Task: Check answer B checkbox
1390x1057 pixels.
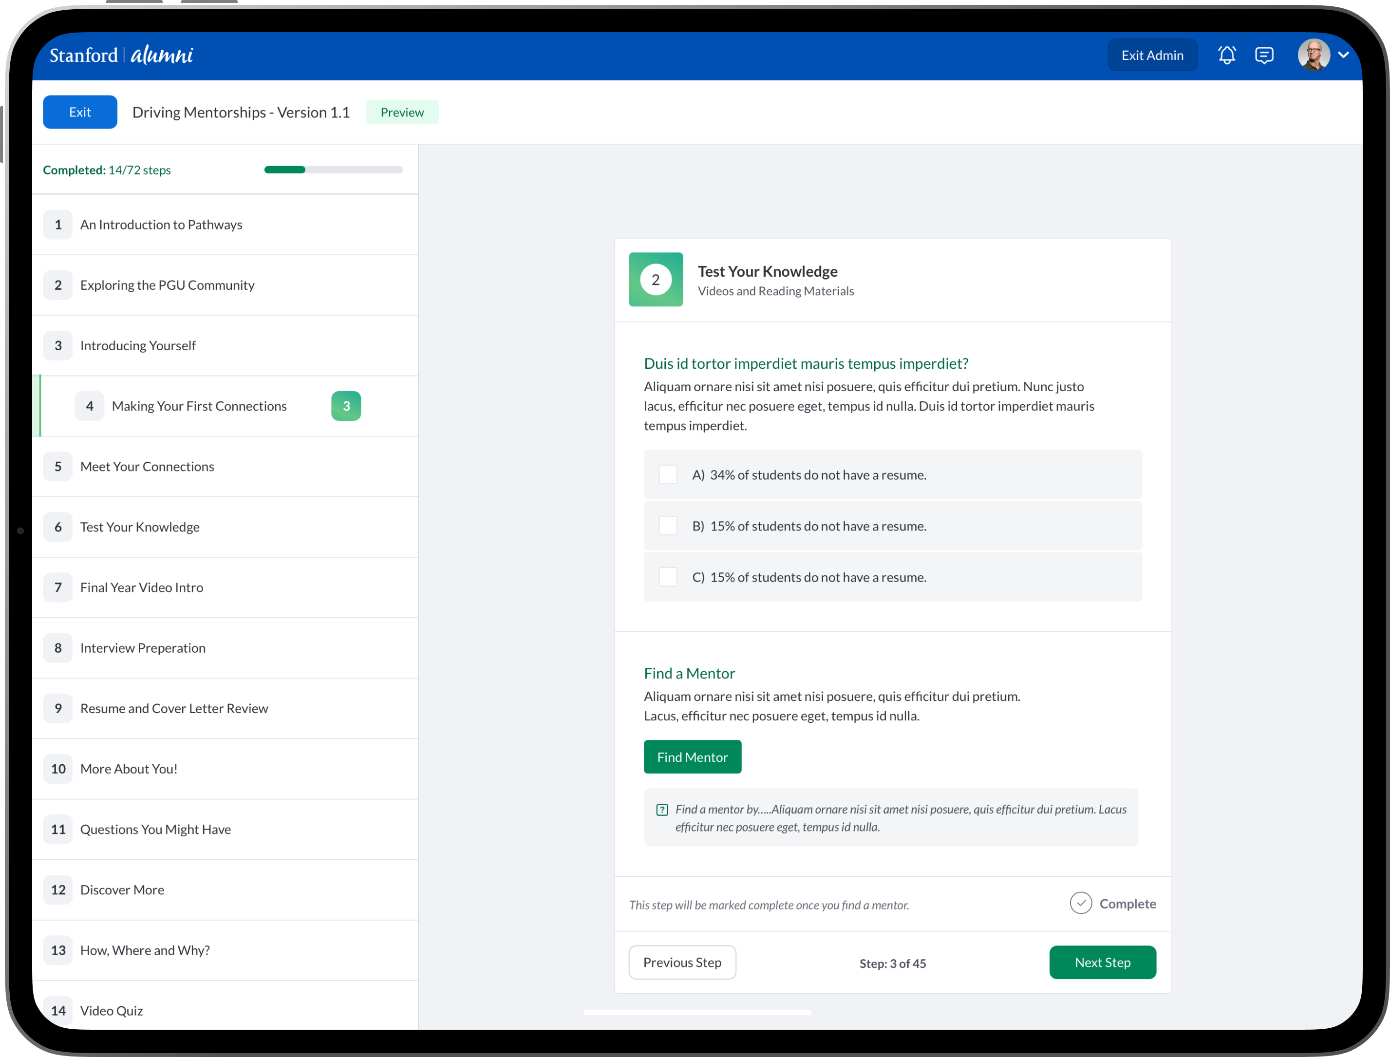Action: tap(668, 526)
